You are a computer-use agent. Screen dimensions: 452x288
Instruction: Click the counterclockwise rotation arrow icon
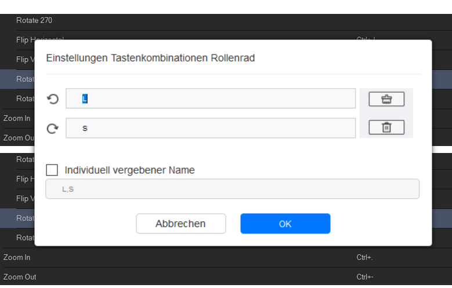point(53,99)
